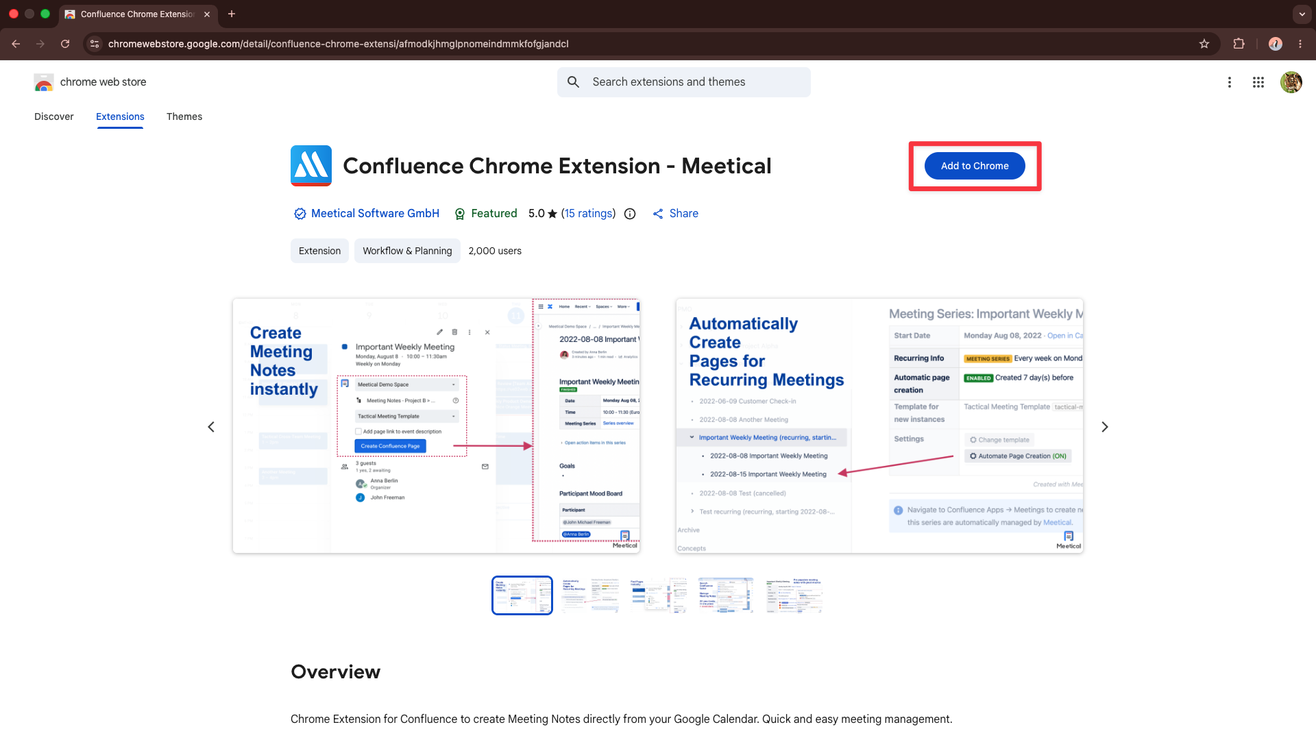The image size is (1316, 740).
Task: Switch to the Themes tab
Action: coord(184,116)
